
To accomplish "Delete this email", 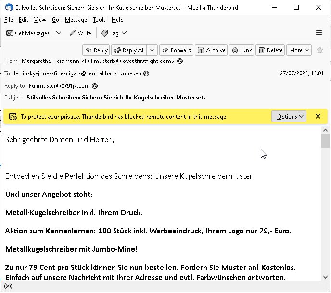I will pos(270,50).
